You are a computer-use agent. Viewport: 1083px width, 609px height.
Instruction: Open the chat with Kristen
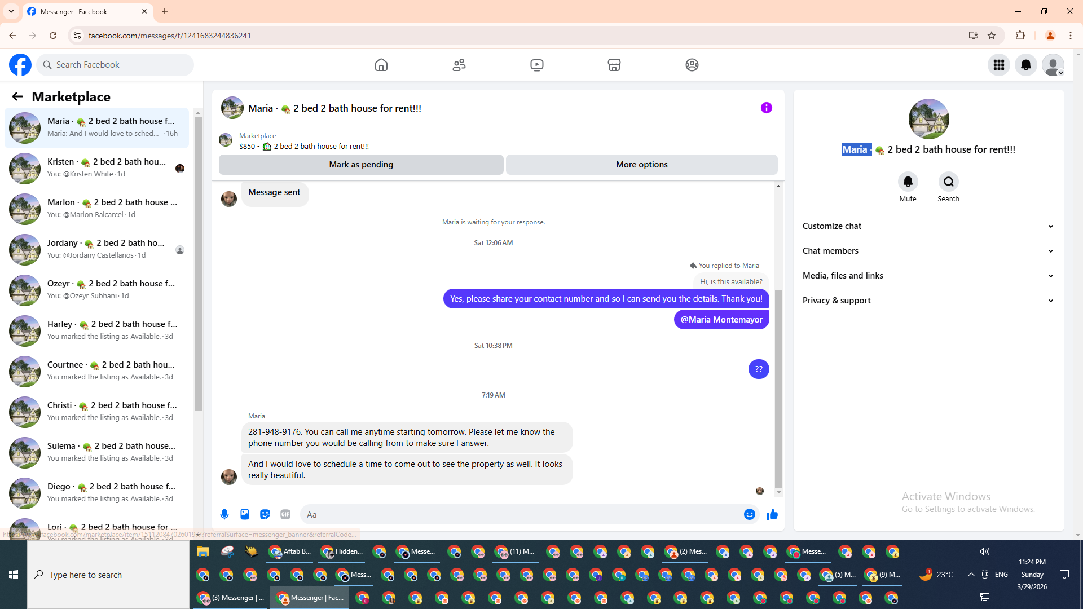[x=97, y=169]
